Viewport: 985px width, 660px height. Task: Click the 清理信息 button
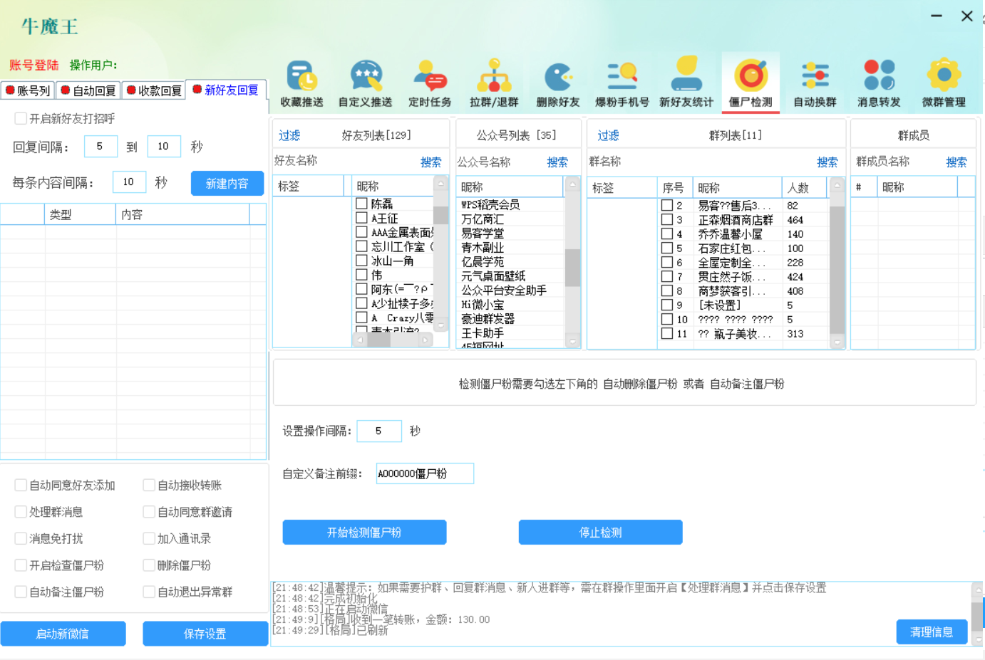click(932, 632)
